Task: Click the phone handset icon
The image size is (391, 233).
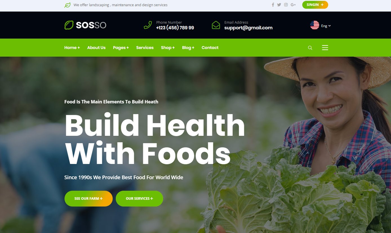Action: pos(148,25)
